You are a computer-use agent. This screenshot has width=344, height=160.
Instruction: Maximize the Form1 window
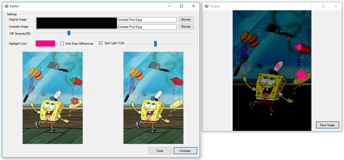pos(181,6)
